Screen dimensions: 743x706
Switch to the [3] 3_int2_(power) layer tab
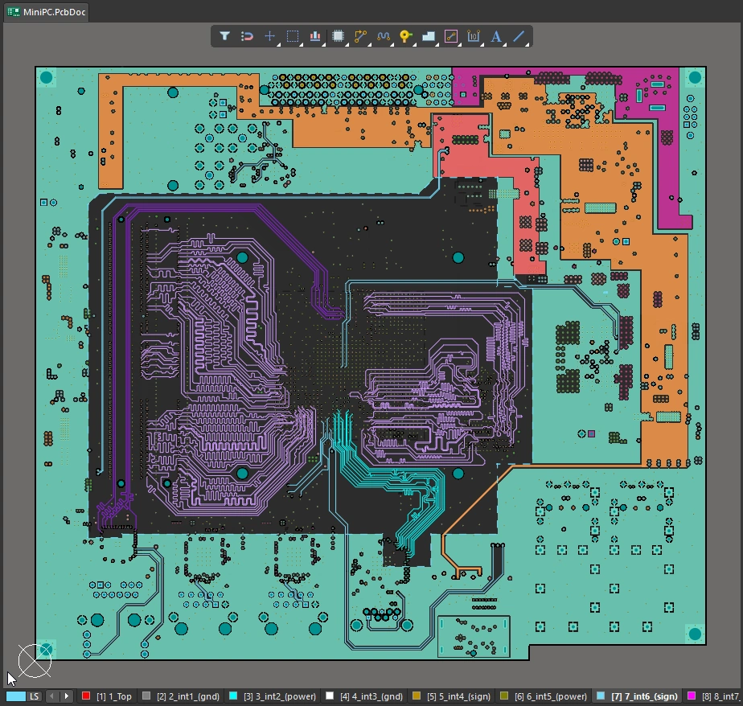(273, 696)
